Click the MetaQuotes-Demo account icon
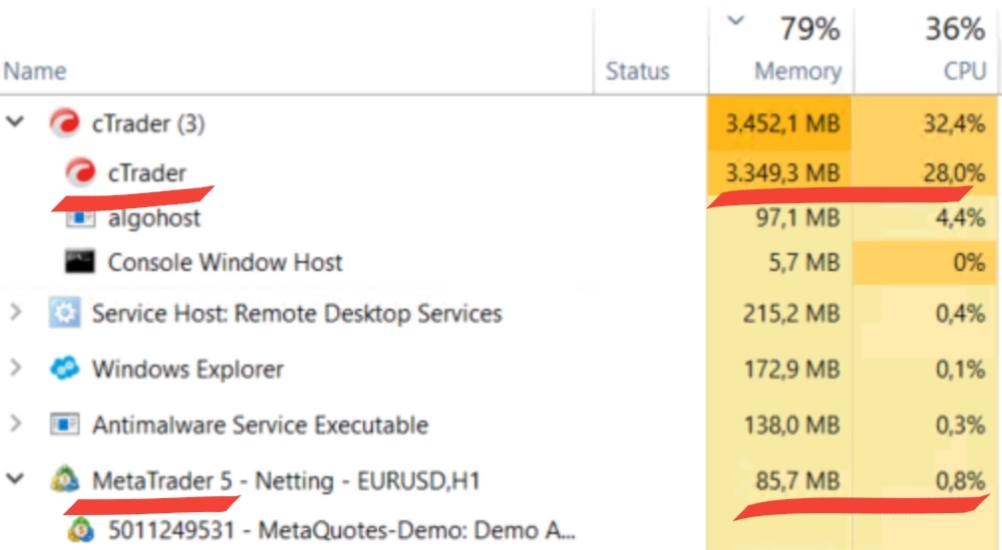The image size is (1002, 550). coord(81,529)
